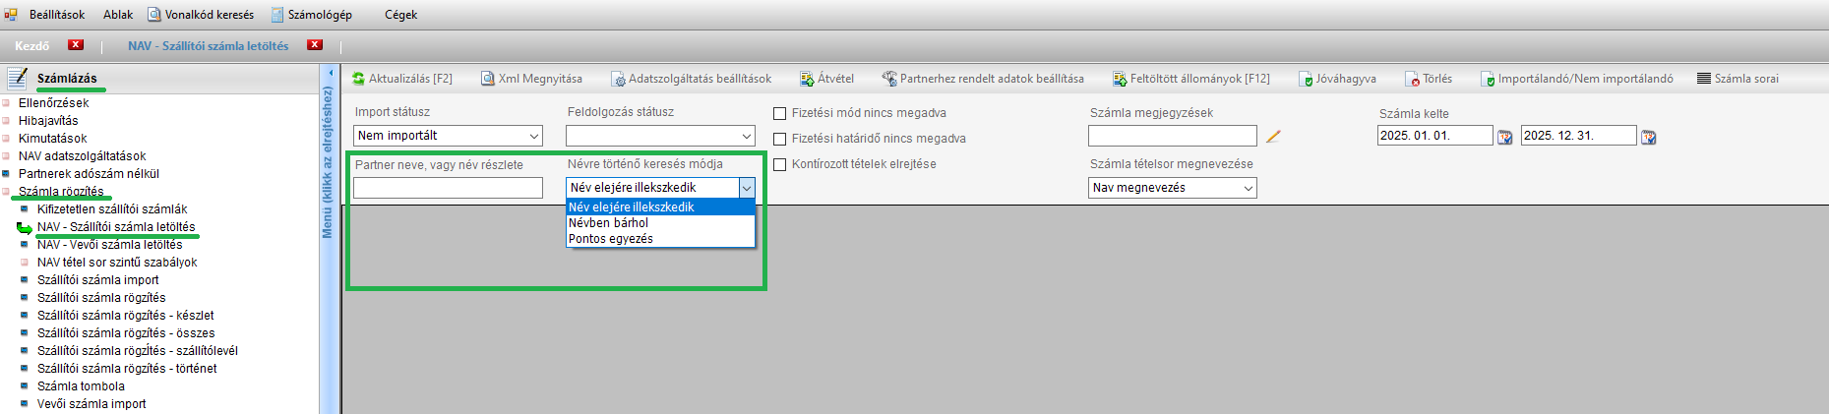
Task: Check Fizetési határidő nincs megadva
Action: [780, 140]
